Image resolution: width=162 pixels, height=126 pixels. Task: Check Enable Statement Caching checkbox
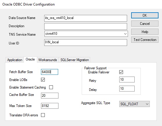pos(51,87)
